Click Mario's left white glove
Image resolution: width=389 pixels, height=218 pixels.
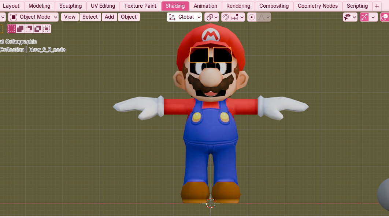[138, 108]
